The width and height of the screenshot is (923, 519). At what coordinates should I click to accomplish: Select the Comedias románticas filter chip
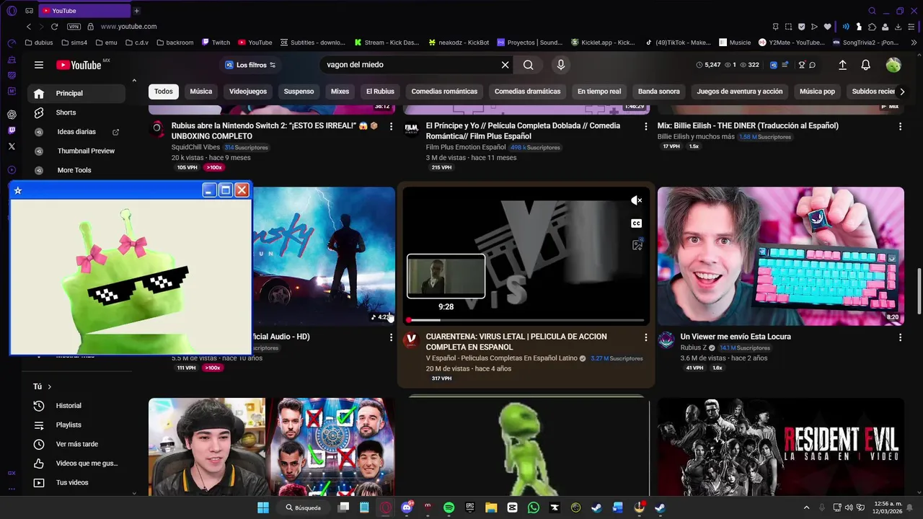444,92
